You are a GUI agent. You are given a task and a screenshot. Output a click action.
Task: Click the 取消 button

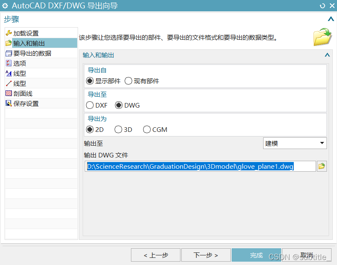pyautogui.click(x=306, y=255)
